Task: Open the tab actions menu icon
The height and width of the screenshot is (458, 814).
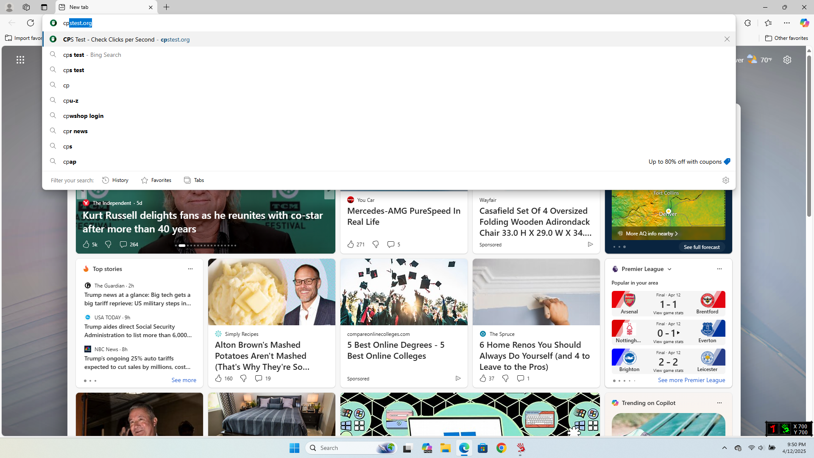Action: point(44,7)
